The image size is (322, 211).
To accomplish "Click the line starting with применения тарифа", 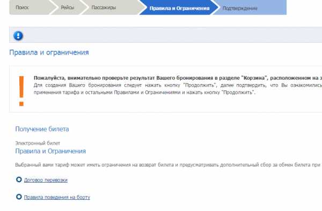I will pyautogui.click(x=144, y=93).
